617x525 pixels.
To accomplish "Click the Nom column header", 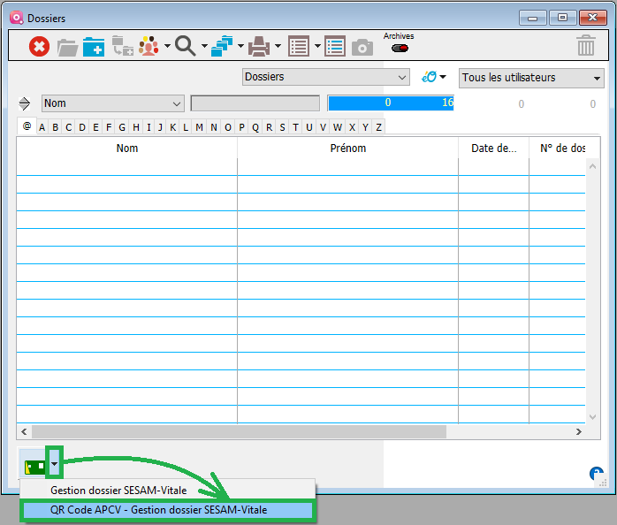I will tap(126, 148).
